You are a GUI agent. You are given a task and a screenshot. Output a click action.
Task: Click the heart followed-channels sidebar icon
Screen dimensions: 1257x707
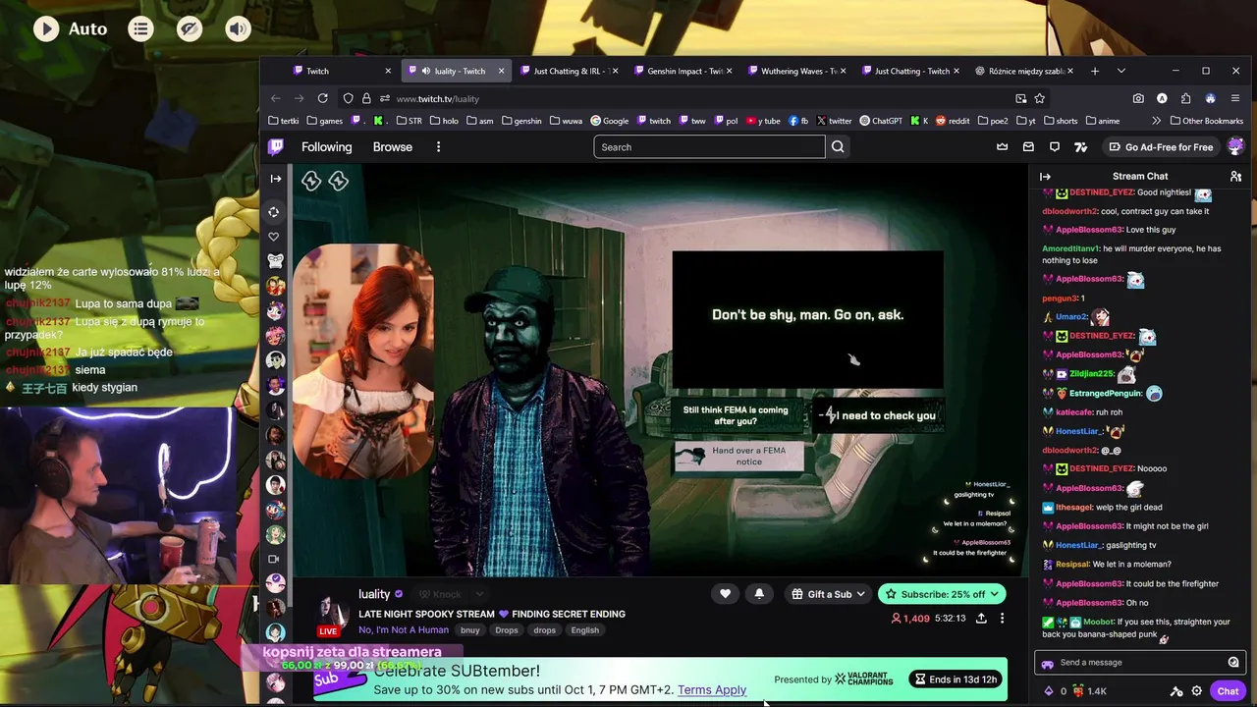tap(274, 237)
